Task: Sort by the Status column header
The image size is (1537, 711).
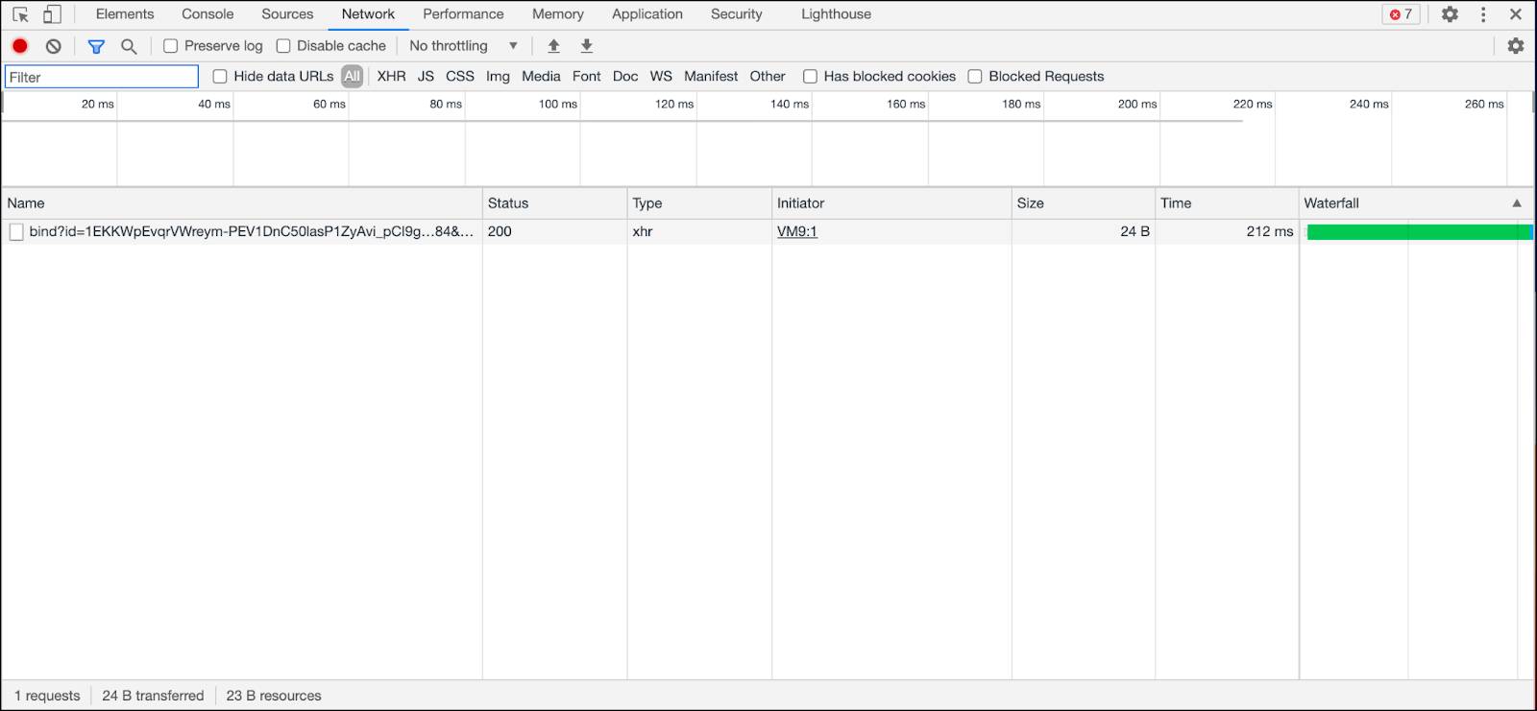Action: 554,203
